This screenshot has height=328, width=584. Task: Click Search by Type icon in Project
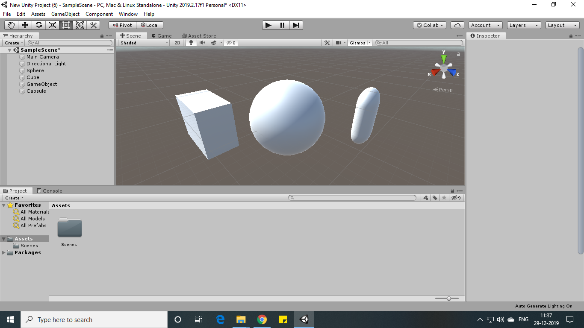(426, 198)
